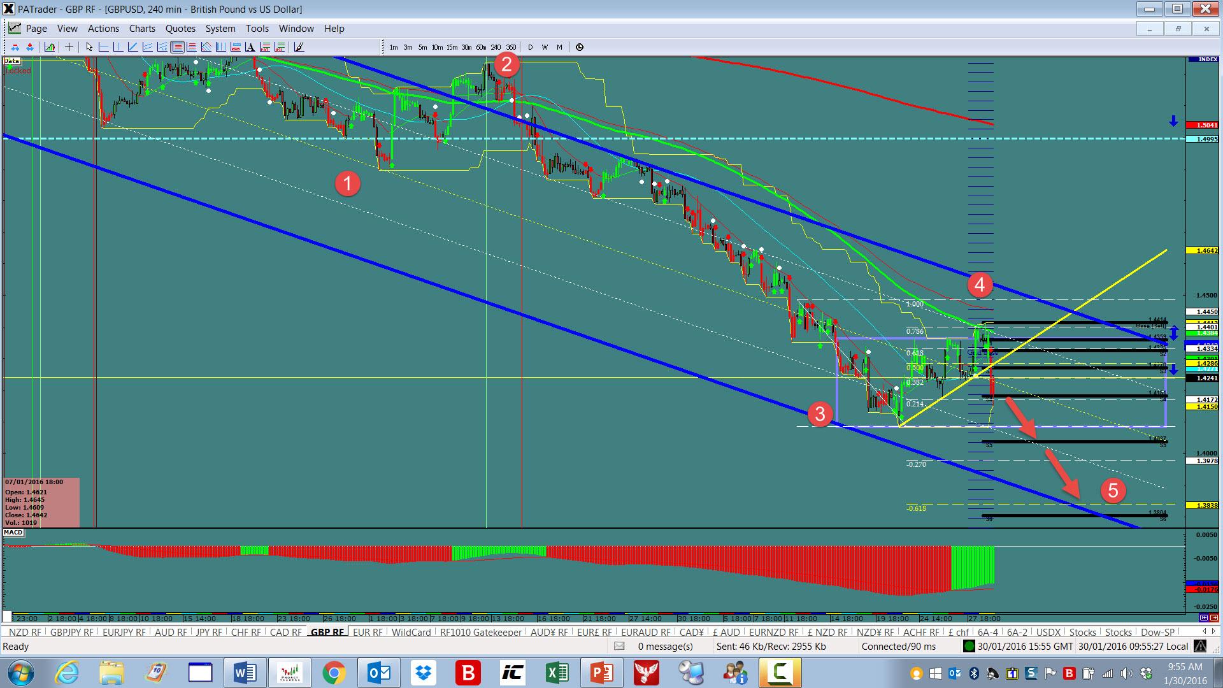Click the Windows Start button
The width and height of the screenshot is (1223, 688).
point(22,673)
